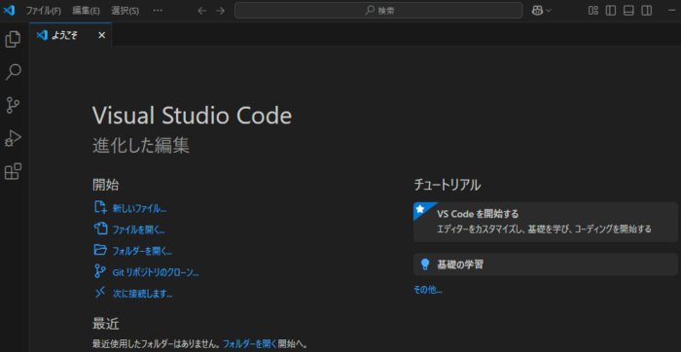Click the search box in the title bar
The image size is (681, 352).
click(x=378, y=11)
